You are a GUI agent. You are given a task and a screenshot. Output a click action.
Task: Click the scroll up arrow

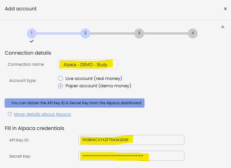223,27
